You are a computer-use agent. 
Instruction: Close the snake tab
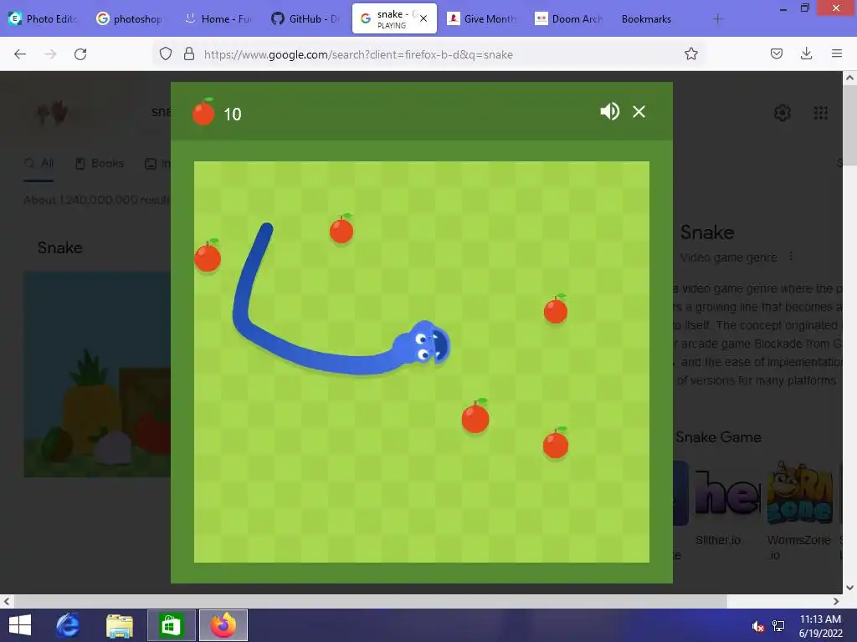coord(423,18)
